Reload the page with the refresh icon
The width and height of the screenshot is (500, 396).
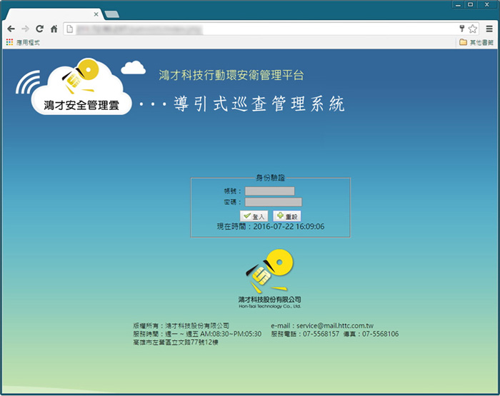(39, 29)
